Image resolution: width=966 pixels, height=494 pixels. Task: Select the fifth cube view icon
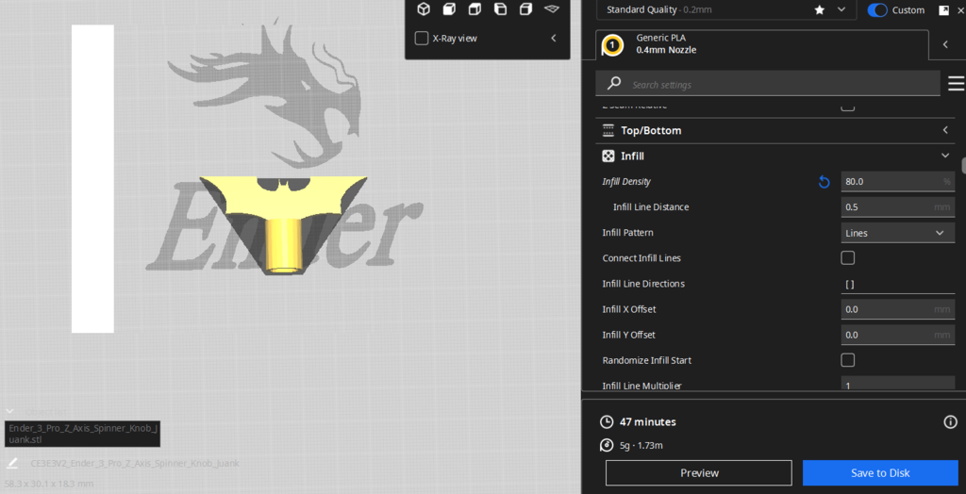[x=525, y=8]
